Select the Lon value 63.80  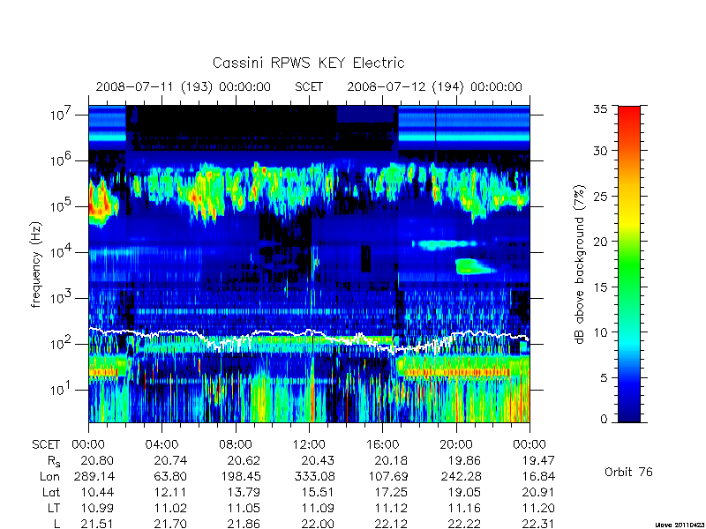click(x=170, y=476)
